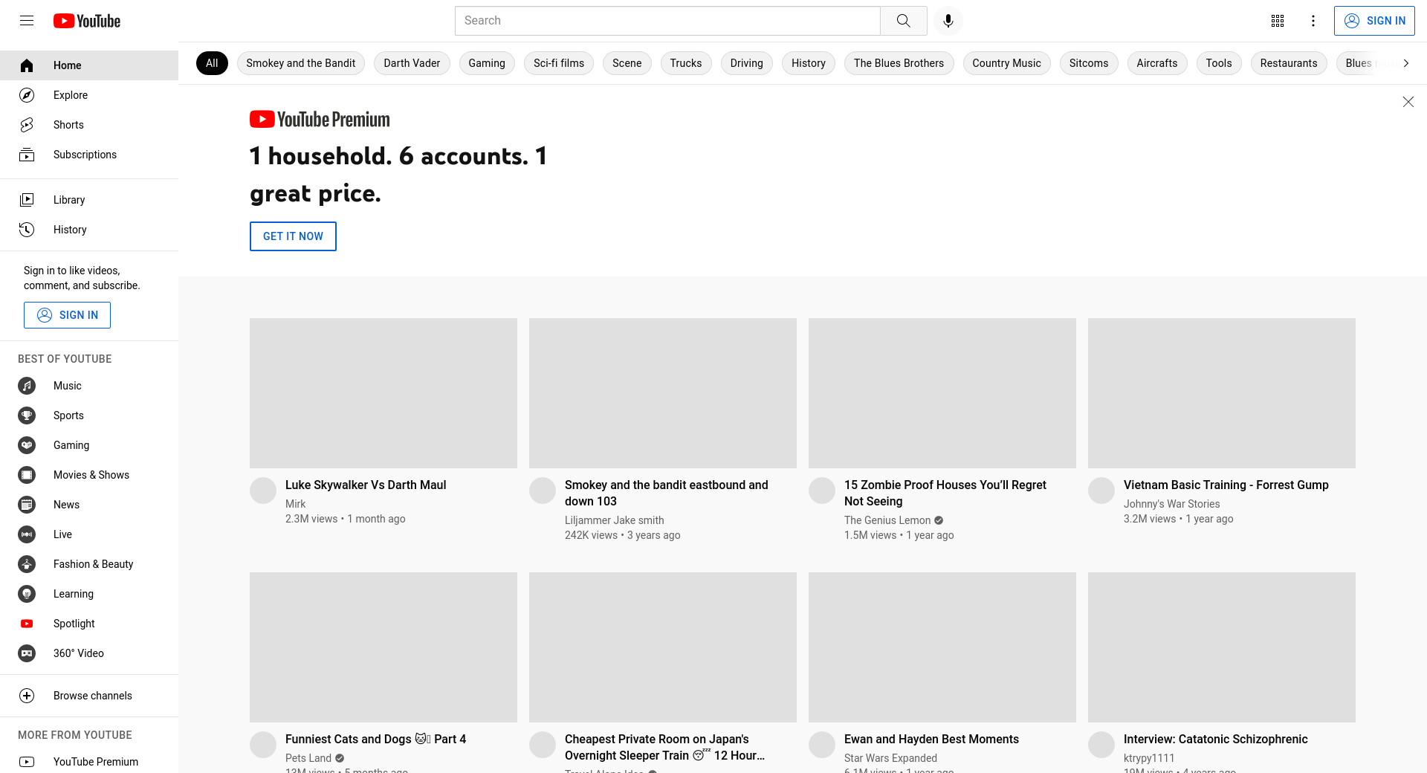
Task: Open Gaming under Best of YouTube
Action: [89, 445]
